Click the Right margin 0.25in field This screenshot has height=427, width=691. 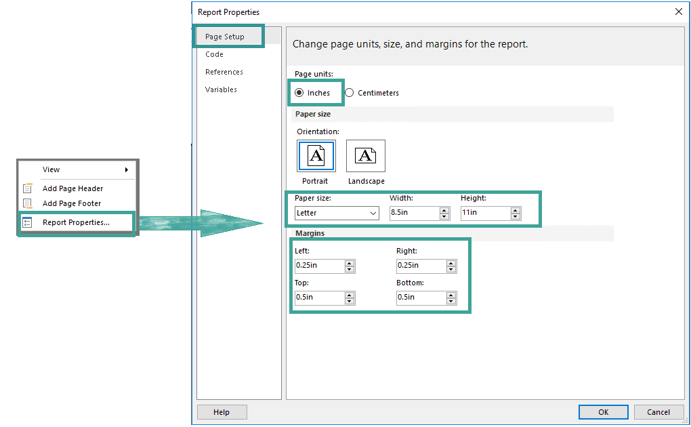421,266
